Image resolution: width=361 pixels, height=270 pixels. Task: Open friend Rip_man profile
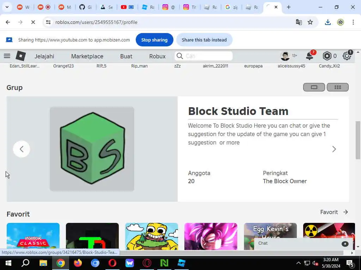coord(139,66)
